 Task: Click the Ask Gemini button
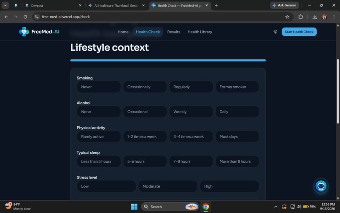coord(284,5)
